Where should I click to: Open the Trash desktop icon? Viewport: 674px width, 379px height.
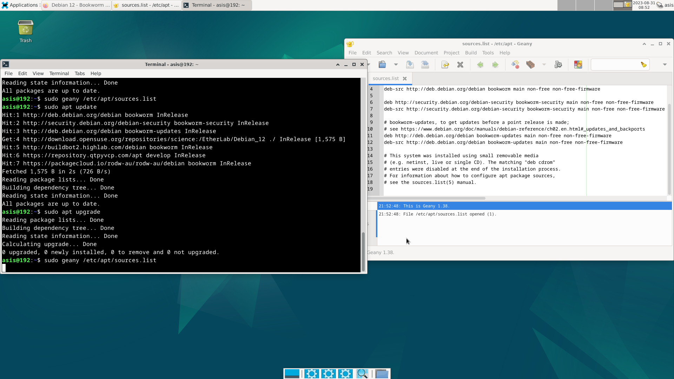25,32
